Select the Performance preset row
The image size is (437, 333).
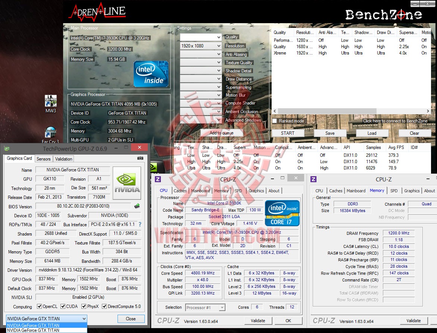(351, 40)
